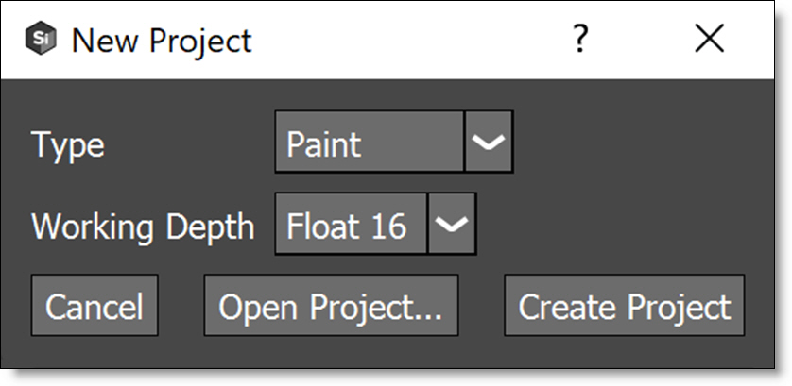Click gap between Open Project and Create Project
This screenshot has width=792, height=386.
pos(481,306)
